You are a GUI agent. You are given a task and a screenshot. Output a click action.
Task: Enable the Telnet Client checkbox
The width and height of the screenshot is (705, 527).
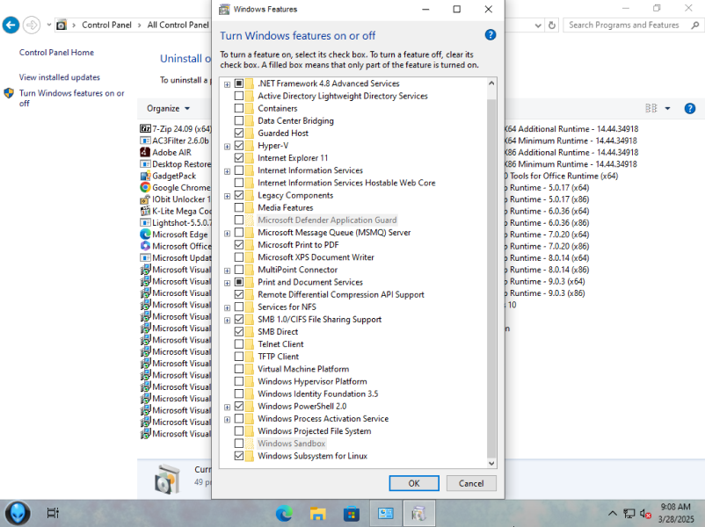point(239,344)
